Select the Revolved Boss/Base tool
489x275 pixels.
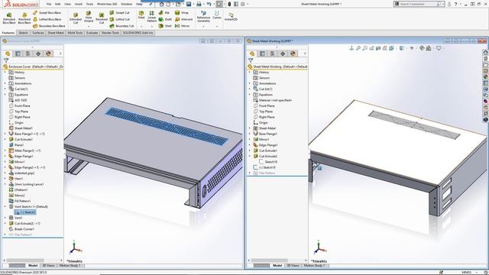point(24,18)
